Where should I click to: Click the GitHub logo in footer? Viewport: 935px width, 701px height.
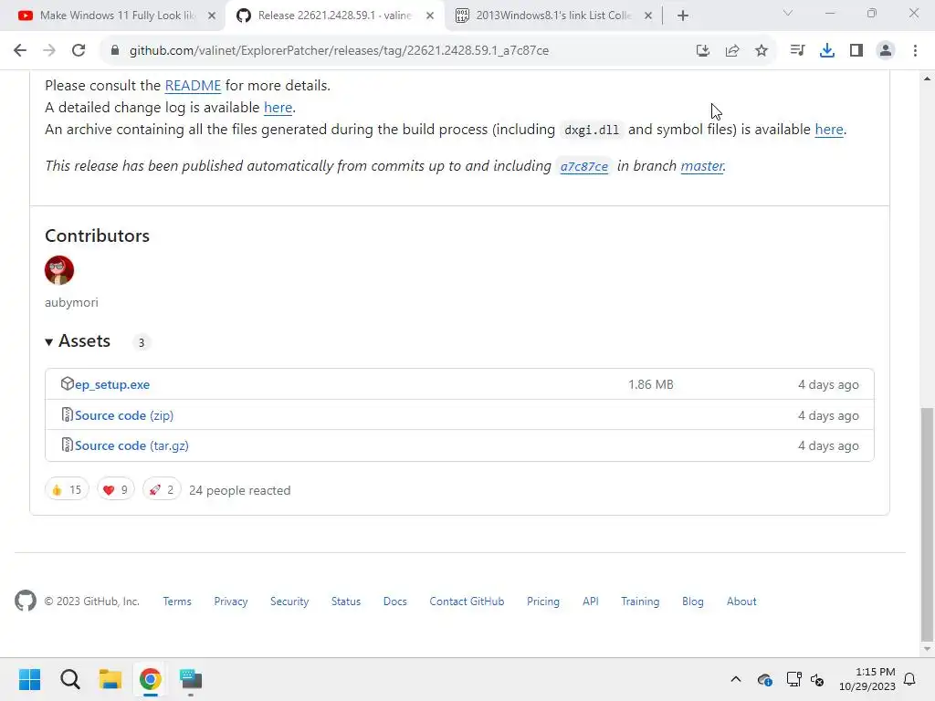(x=26, y=601)
